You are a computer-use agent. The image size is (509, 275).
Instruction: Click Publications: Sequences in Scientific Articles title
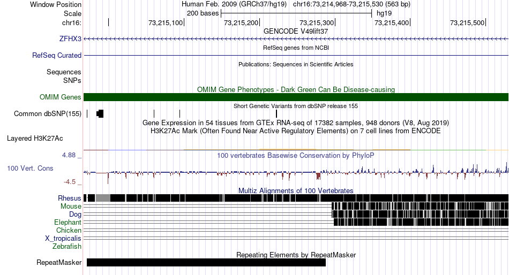tap(296, 64)
